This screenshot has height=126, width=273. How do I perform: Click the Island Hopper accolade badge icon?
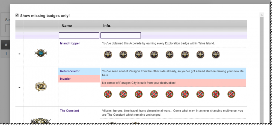pyautogui.click(x=41, y=53)
